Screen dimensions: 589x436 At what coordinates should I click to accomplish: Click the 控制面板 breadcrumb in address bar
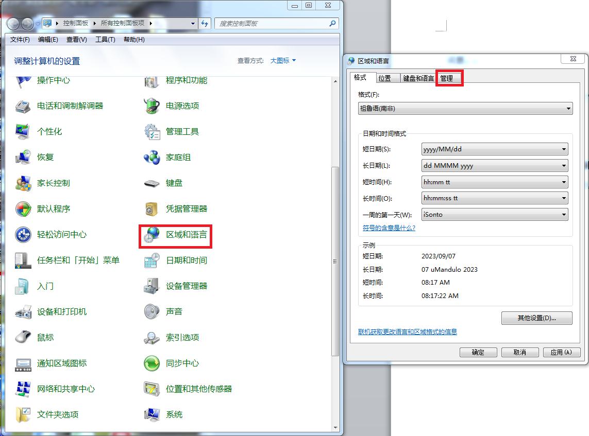tap(76, 23)
